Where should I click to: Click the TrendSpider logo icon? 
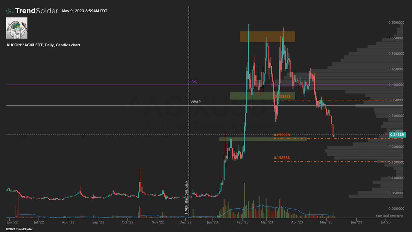click(x=10, y=11)
